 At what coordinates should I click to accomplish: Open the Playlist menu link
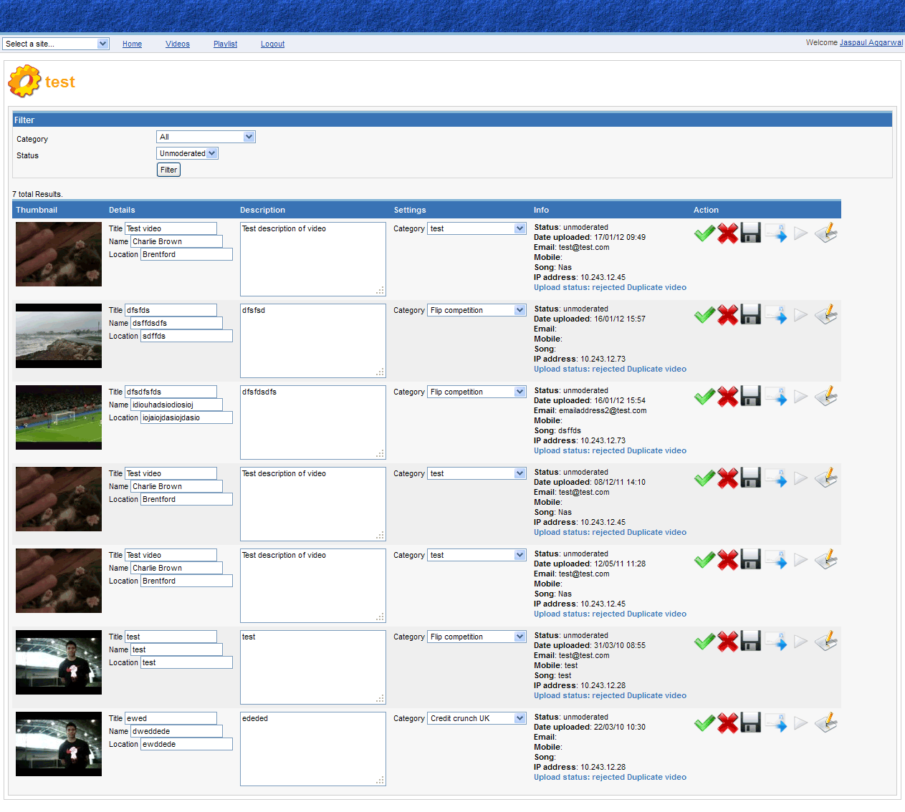click(225, 44)
